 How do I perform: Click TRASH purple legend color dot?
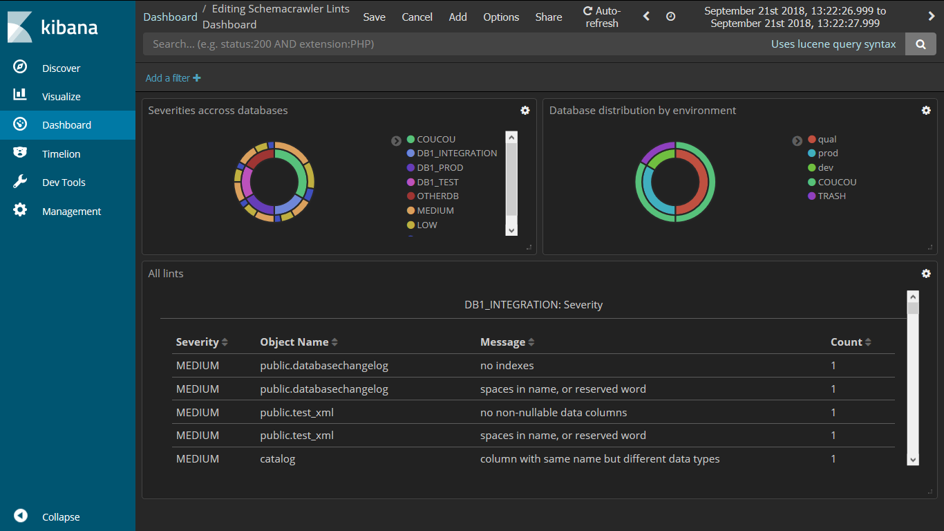(811, 196)
